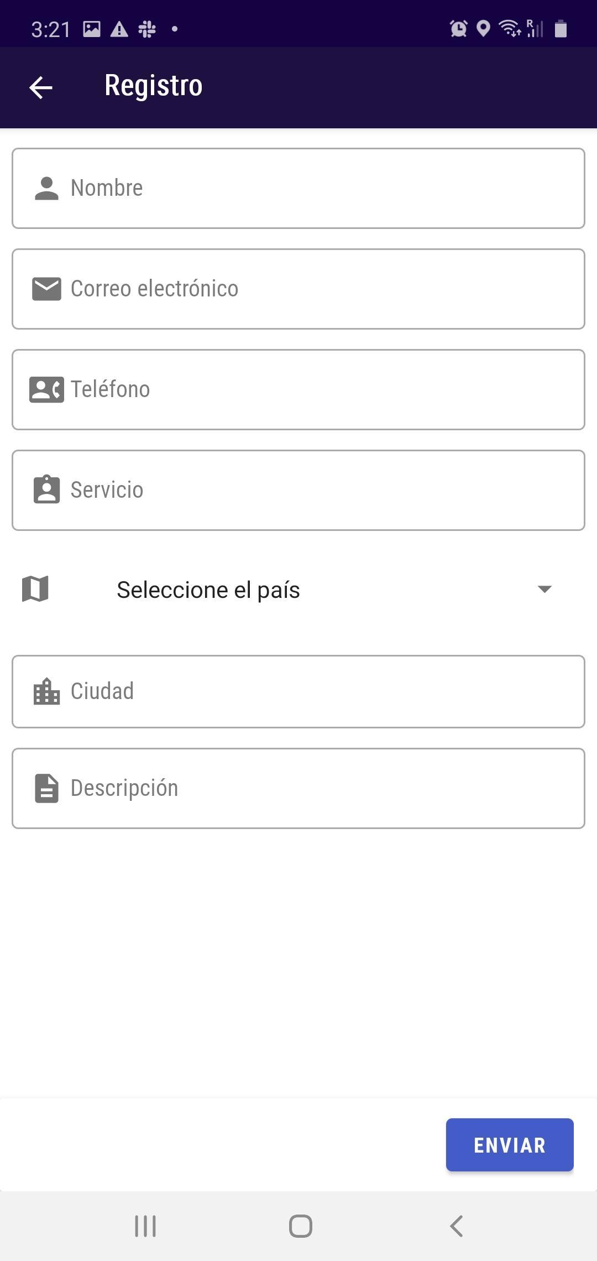Expand the country dropdown arrow

(x=544, y=589)
